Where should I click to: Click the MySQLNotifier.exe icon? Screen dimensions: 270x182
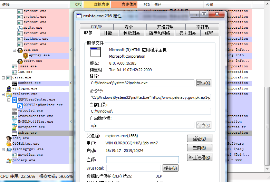tap(15, 122)
